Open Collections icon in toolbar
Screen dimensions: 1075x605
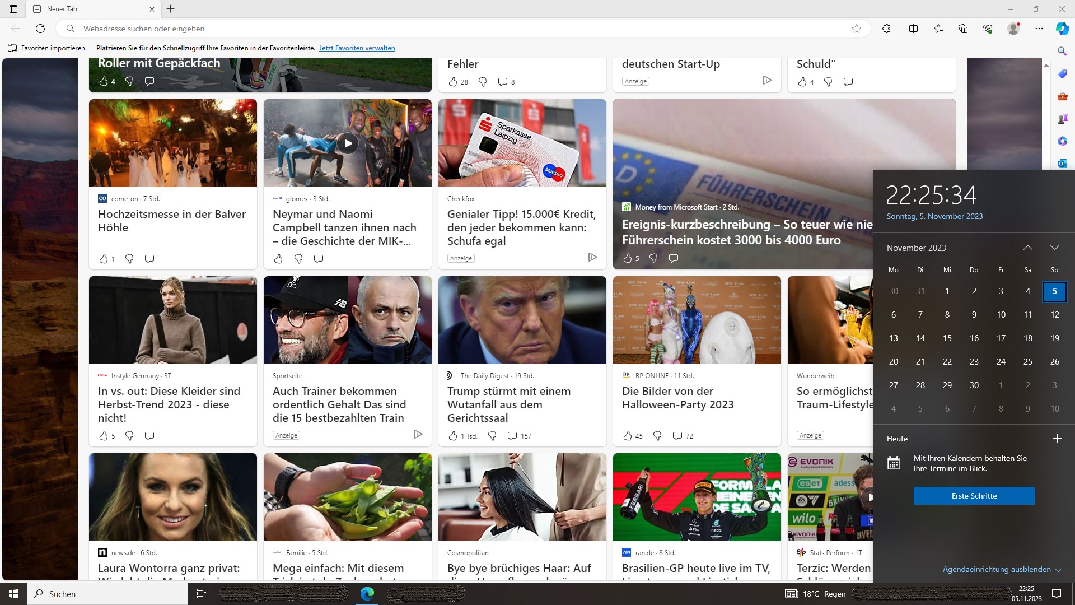click(963, 29)
